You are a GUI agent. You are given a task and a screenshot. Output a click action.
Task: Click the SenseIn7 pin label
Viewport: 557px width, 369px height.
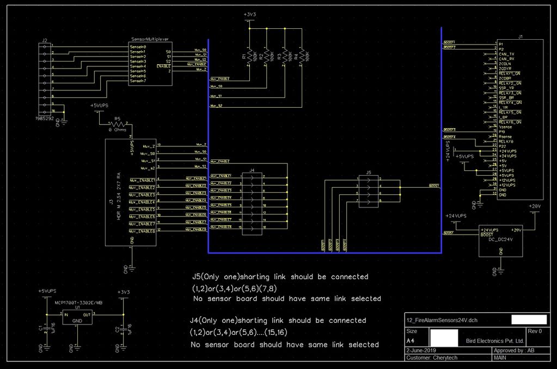point(138,81)
